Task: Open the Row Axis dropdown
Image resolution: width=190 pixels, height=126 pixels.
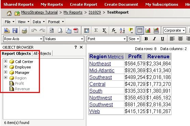Action: (23, 39)
